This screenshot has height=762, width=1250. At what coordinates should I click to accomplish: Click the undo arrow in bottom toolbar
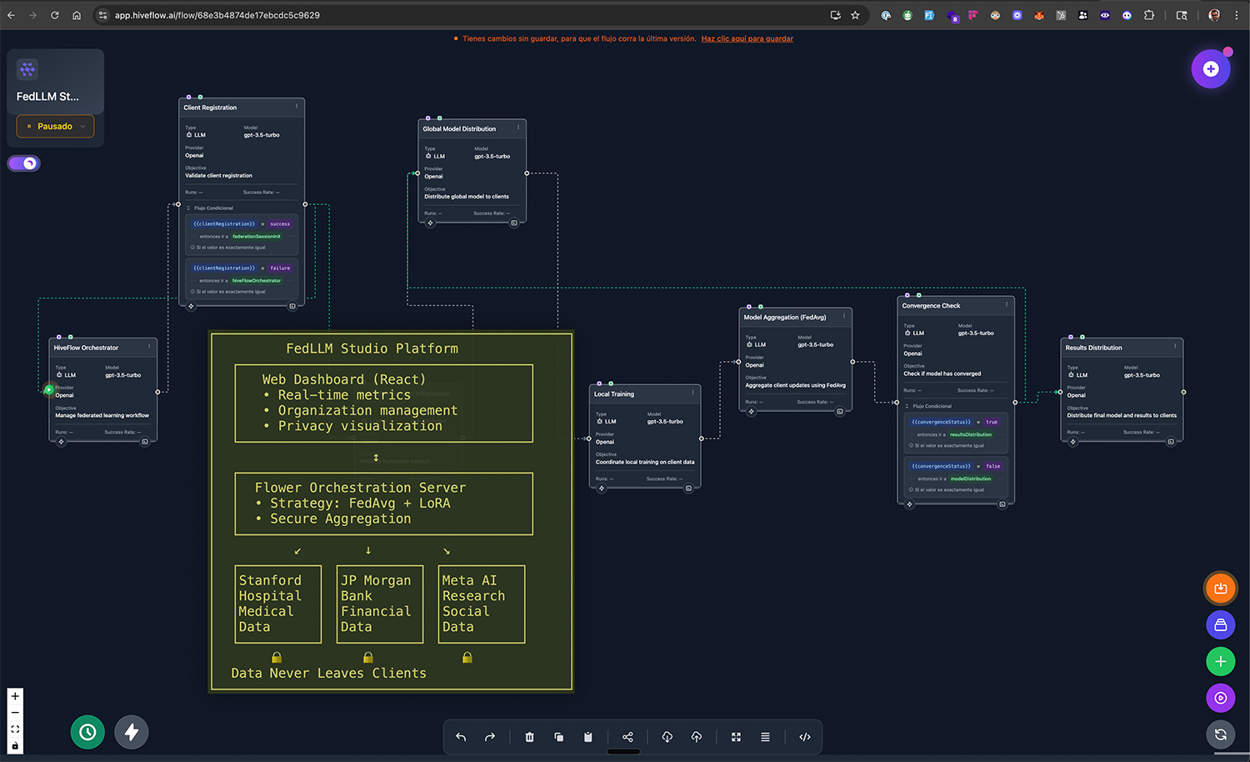pos(461,737)
